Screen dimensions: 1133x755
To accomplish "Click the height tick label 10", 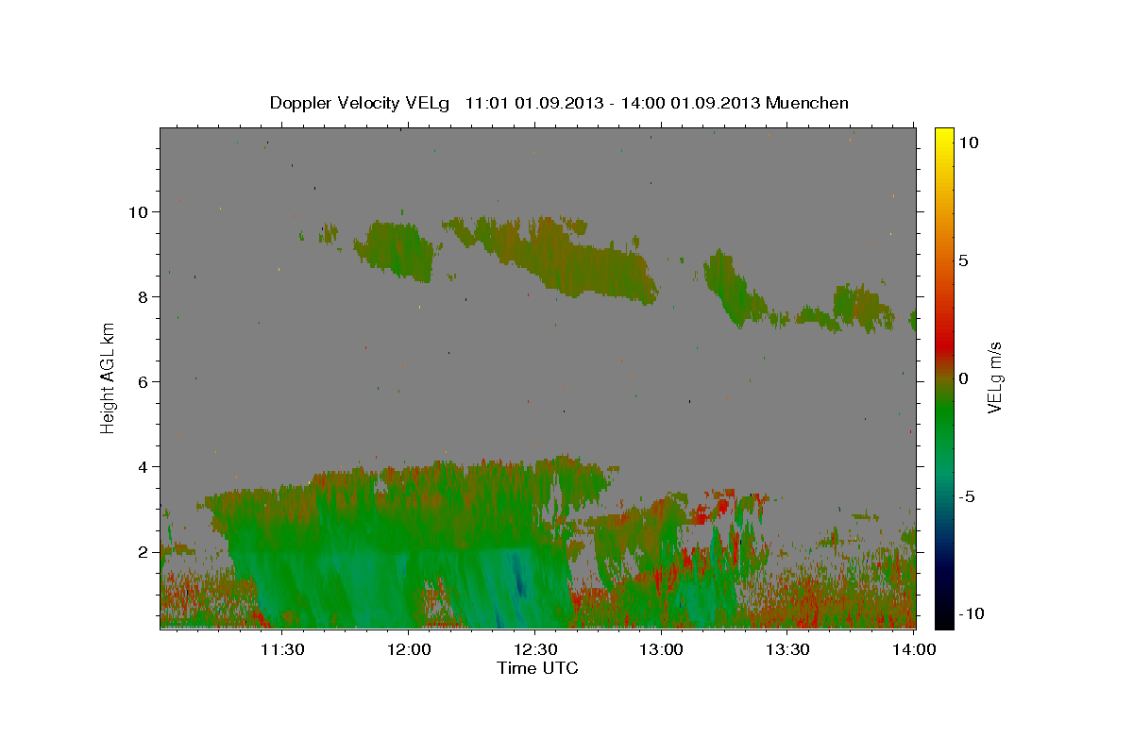I will 138,211.
